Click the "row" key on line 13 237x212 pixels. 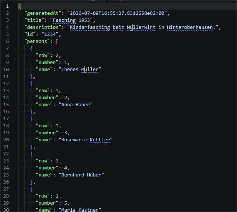click(x=43, y=91)
